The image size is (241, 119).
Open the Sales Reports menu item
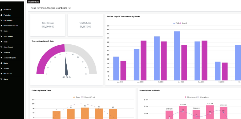pos(8,47)
